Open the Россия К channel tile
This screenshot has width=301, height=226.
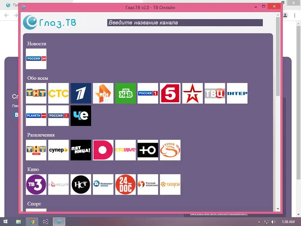(58, 116)
